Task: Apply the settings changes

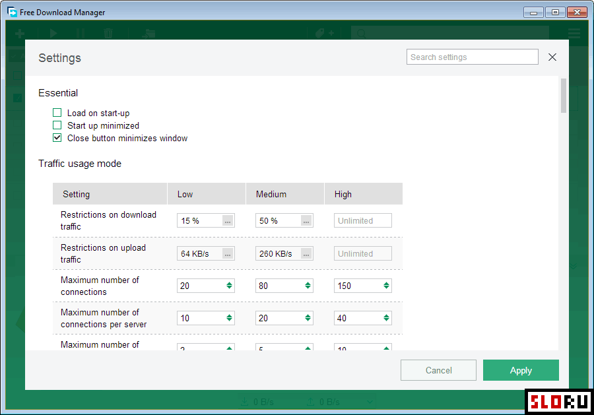Action: [x=521, y=370]
